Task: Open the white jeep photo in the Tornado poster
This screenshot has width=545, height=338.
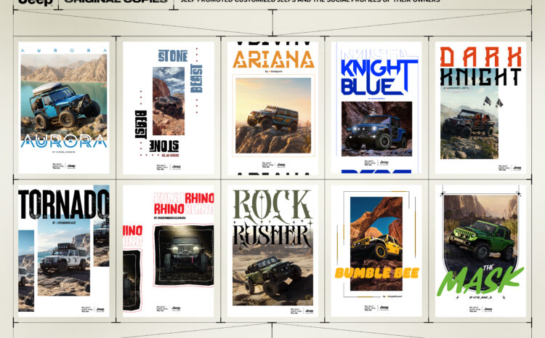Action: pyautogui.click(x=64, y=257)
